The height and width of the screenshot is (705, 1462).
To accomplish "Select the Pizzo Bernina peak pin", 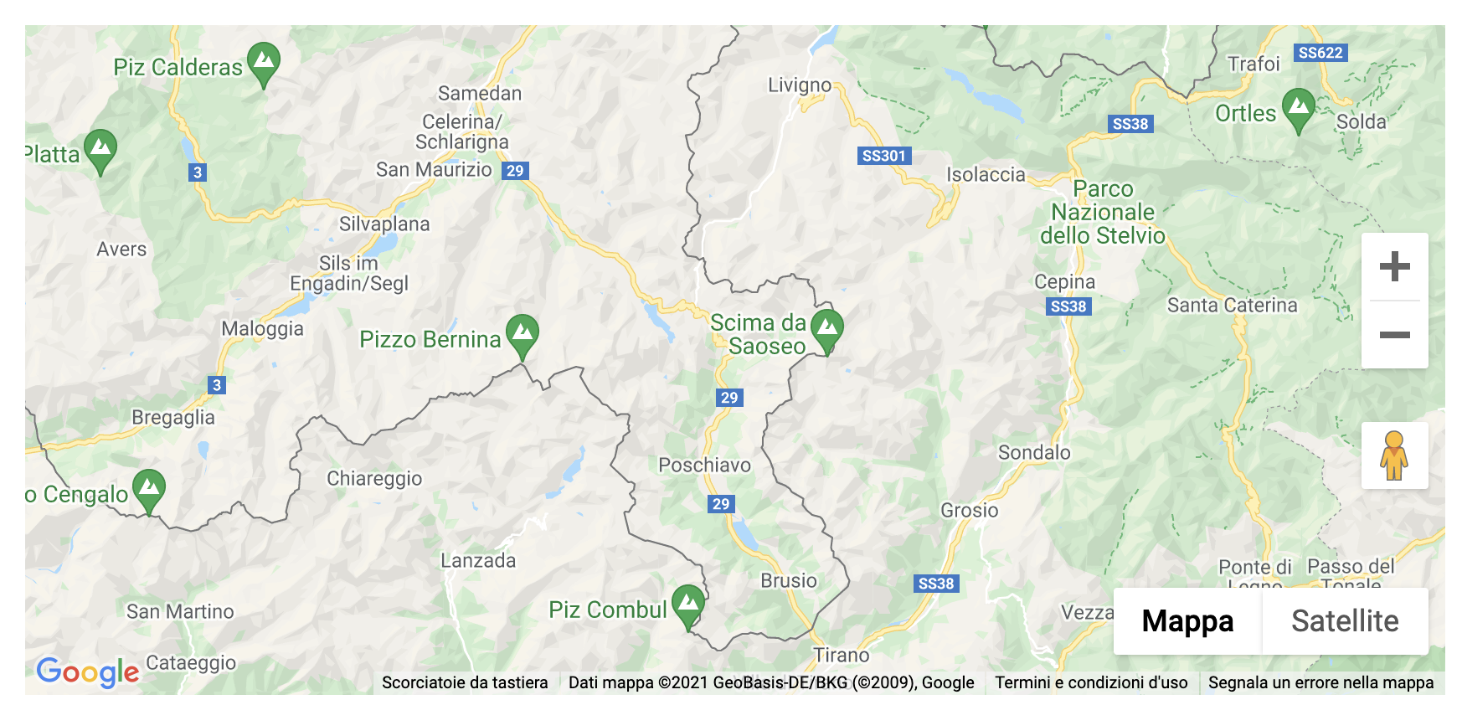I will (523, 337).
